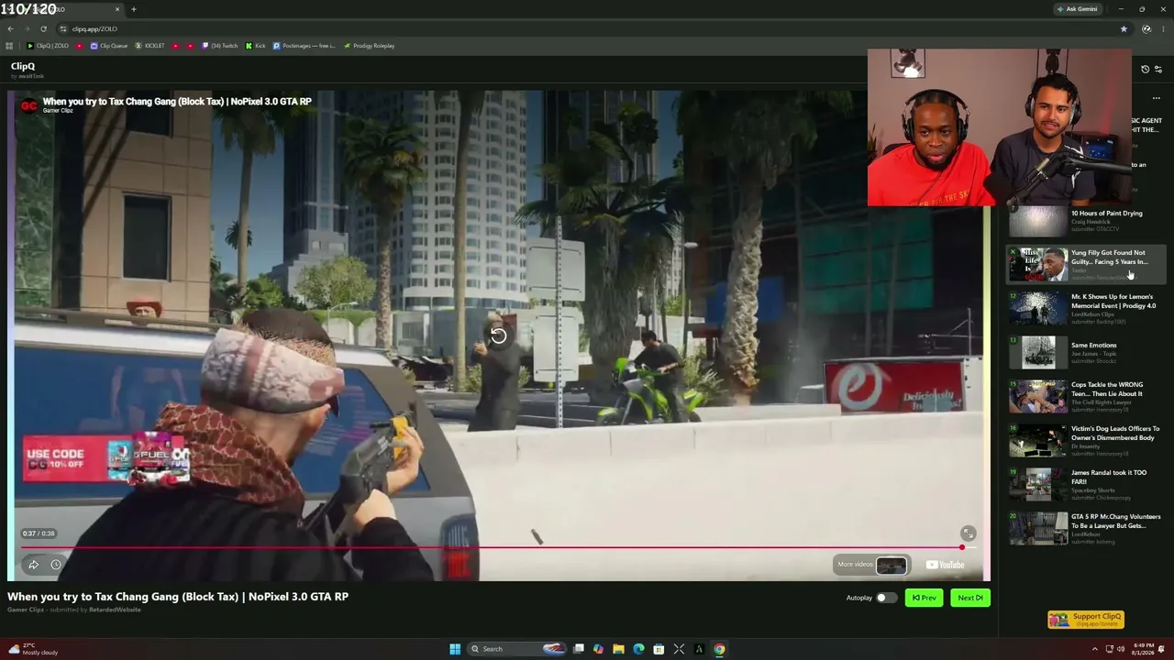Open the queue settings sliders icon
The width and height of the screenshot is (1174, 660).
coord(1158,69)
